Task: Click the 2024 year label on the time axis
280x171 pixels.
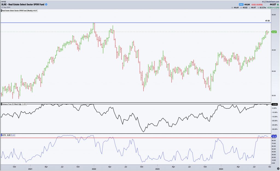Action: [221, 169]
